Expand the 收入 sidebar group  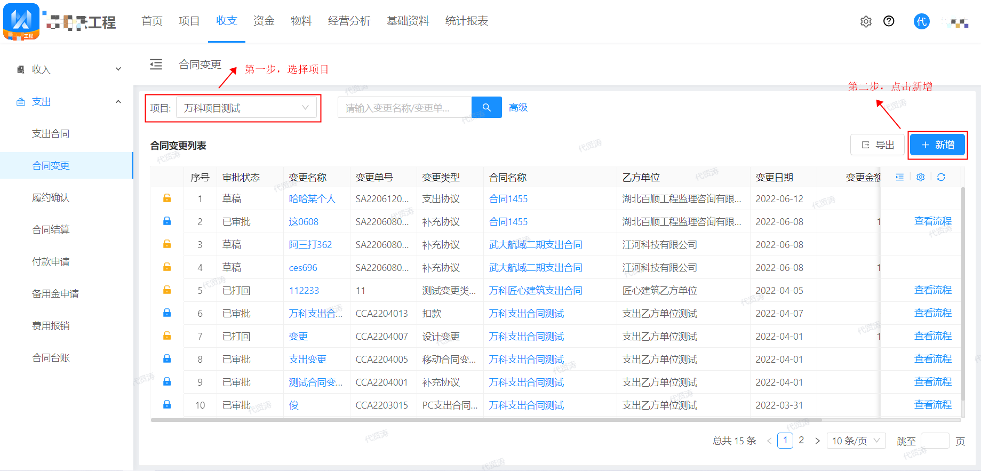tap(67, 69)
